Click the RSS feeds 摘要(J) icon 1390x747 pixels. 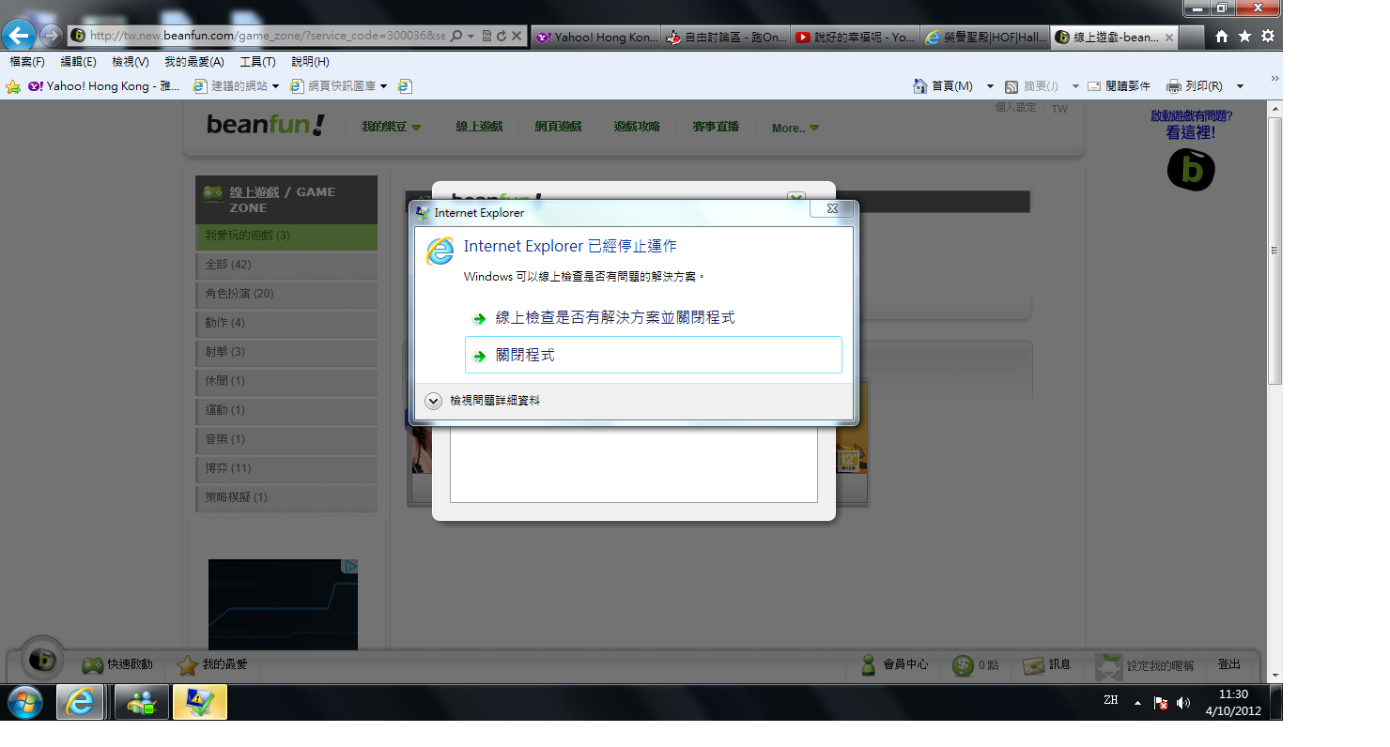click(1012, 86)
